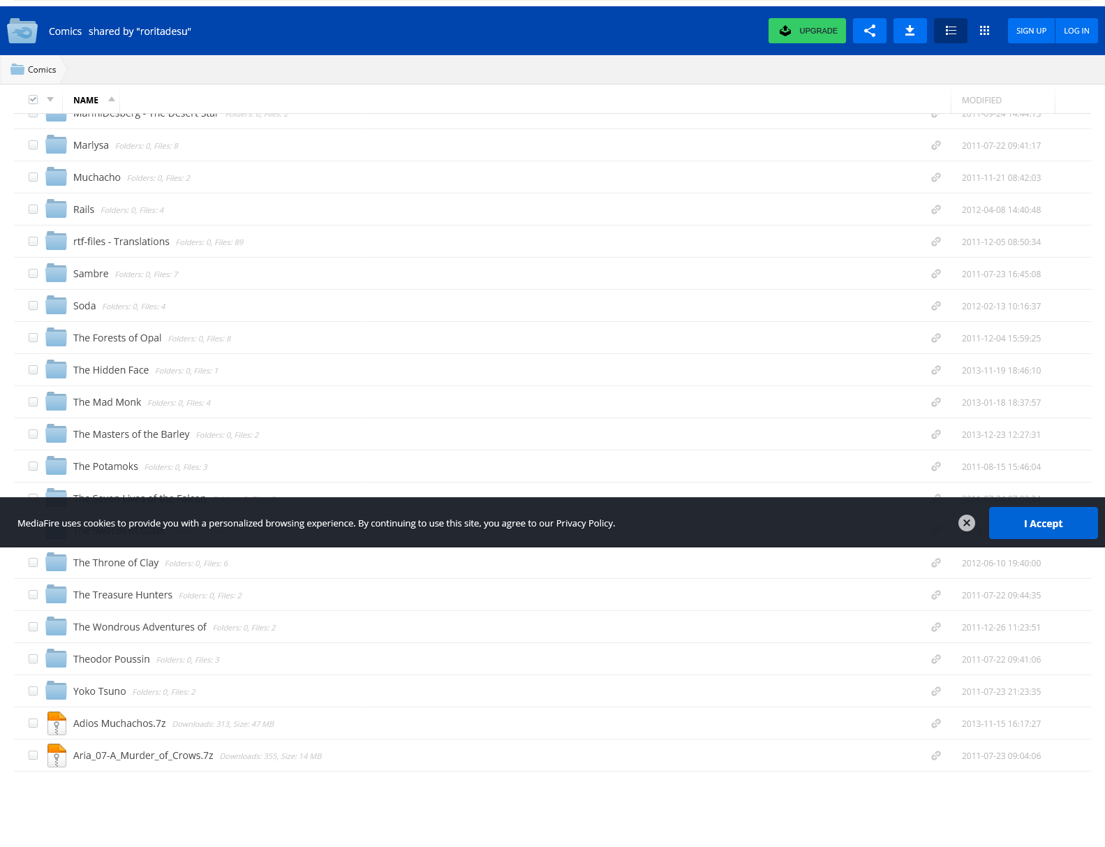The height and width of the screenshot is (847, 1105).
Task: Copy link icon for rtf-files - Translations
Action: (936, 242)
